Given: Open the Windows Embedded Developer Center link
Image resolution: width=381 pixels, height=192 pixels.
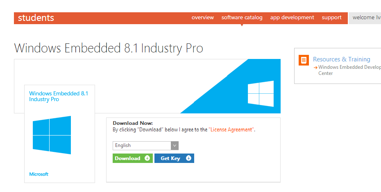Looking at the screenshot, I should pyautogui.click(x=349, y=70).
